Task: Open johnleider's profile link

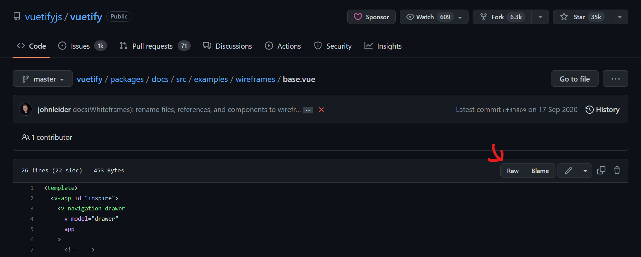Action: (54, 110)
